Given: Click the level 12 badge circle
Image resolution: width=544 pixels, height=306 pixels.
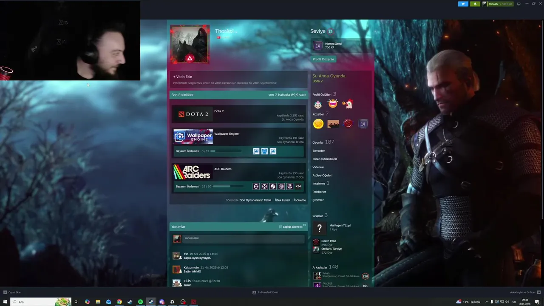Looking at the screenshot, I should tap(330, 31).
